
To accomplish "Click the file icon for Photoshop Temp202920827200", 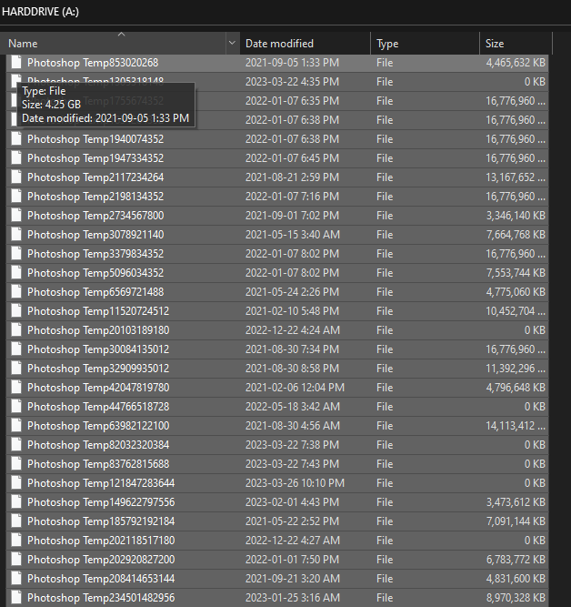I will [16, 559].
